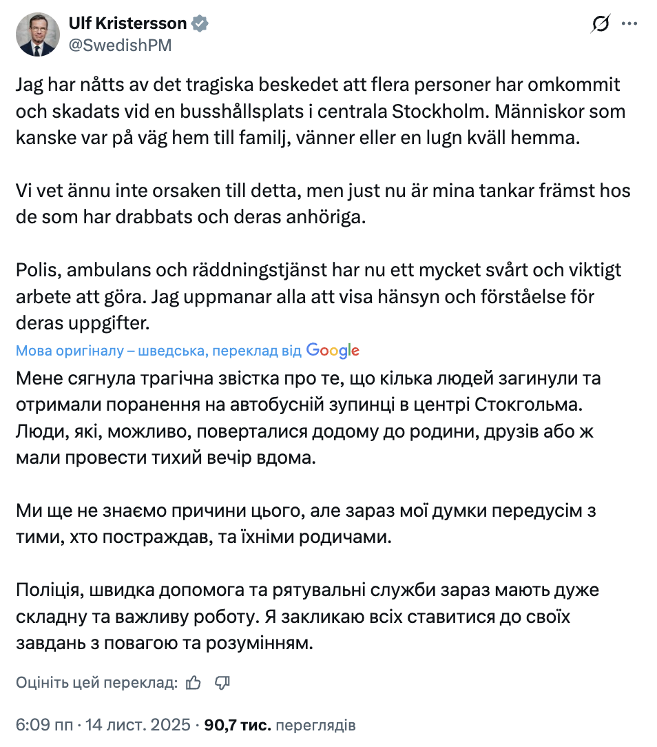Viewport: 657px width, 747px height.
Task: Click the blue verified badge beside Ulf Kristersson
Action: pos(200,22)
